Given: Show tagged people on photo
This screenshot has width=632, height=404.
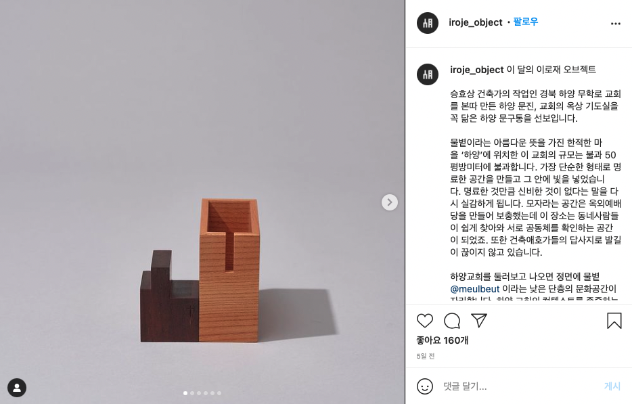Looking at the screenshot, I should click(x=17, y=388).
